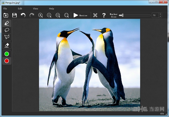Select the marker pen tool
The height and width of the screenshot is (117, 169).
point(7,23)
